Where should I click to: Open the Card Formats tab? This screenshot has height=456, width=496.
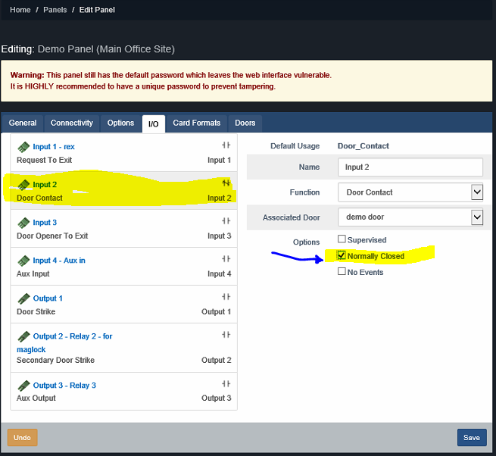coord(196,123)
